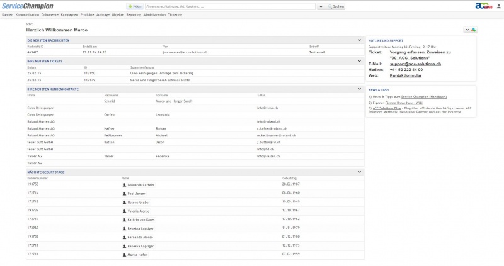Click the ACC company logo
The height and width of the screenshot is (266, 504).
[x=484, y=6]
